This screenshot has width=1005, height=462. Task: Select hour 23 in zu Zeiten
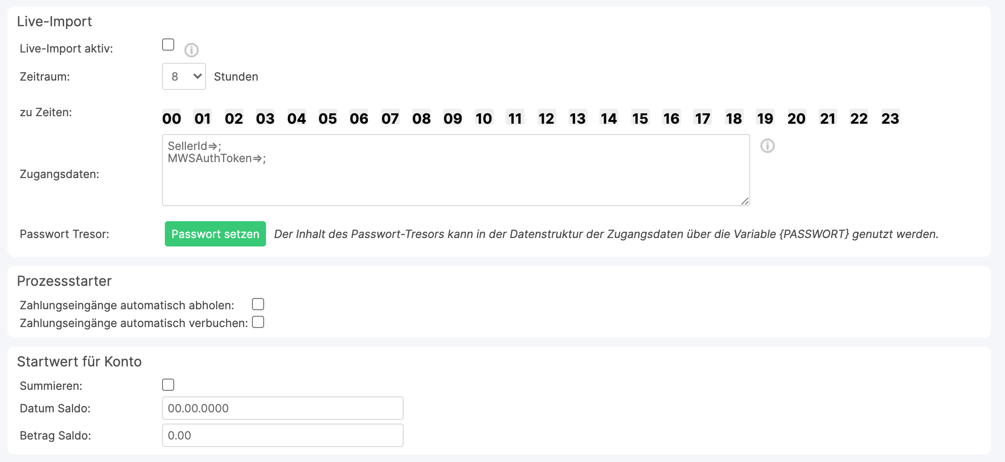(x=890, y=118)
